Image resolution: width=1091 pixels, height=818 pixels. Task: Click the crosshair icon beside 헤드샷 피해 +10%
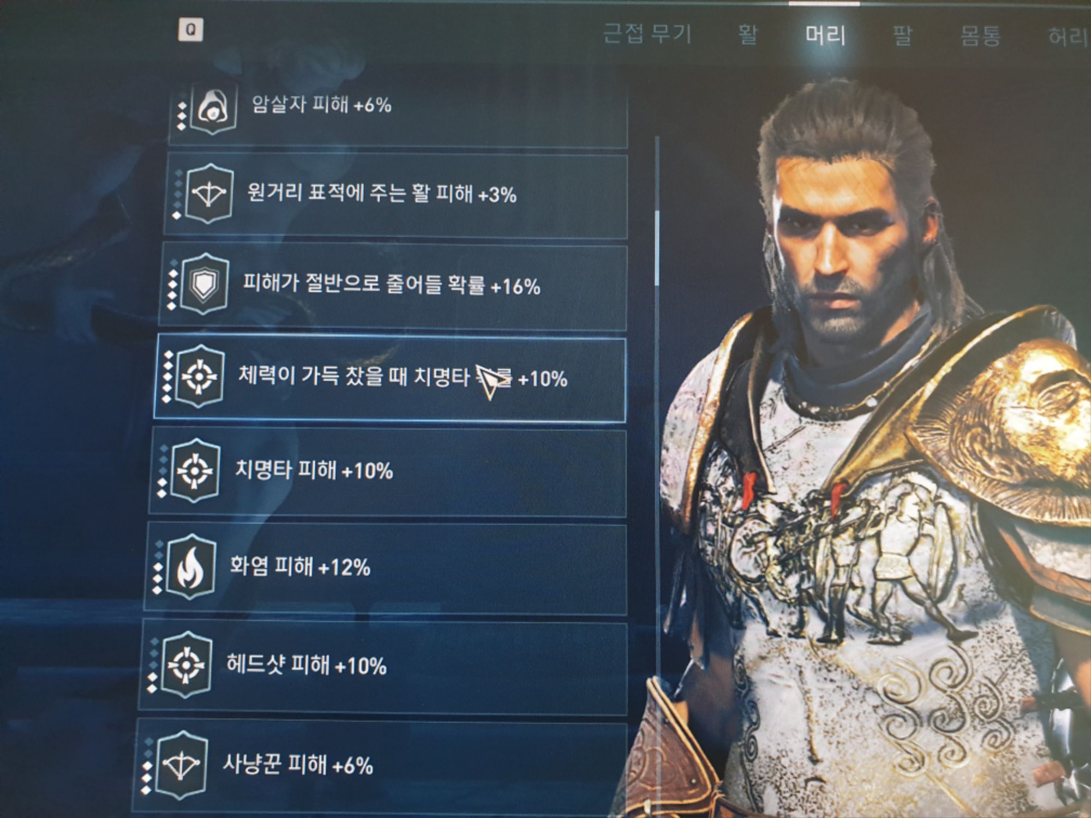pos(186,665)
